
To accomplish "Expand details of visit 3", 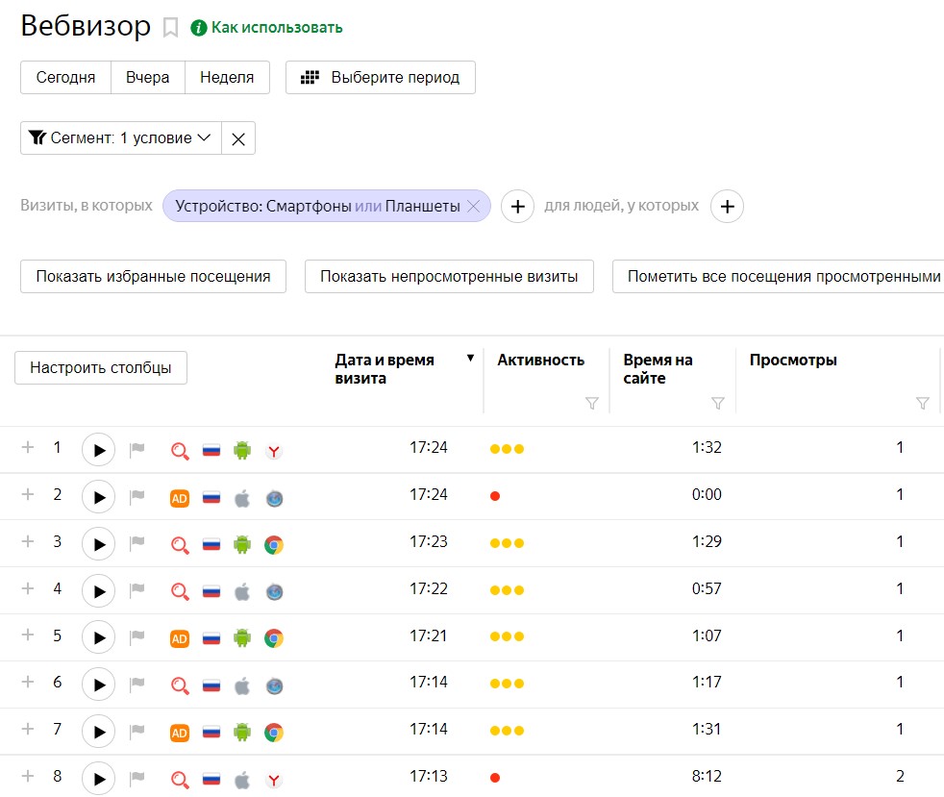I will pos(28,541).
